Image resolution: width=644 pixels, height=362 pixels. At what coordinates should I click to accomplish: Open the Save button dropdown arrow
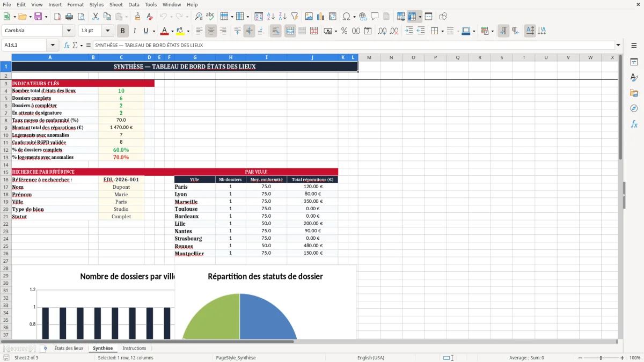[46, 17]
